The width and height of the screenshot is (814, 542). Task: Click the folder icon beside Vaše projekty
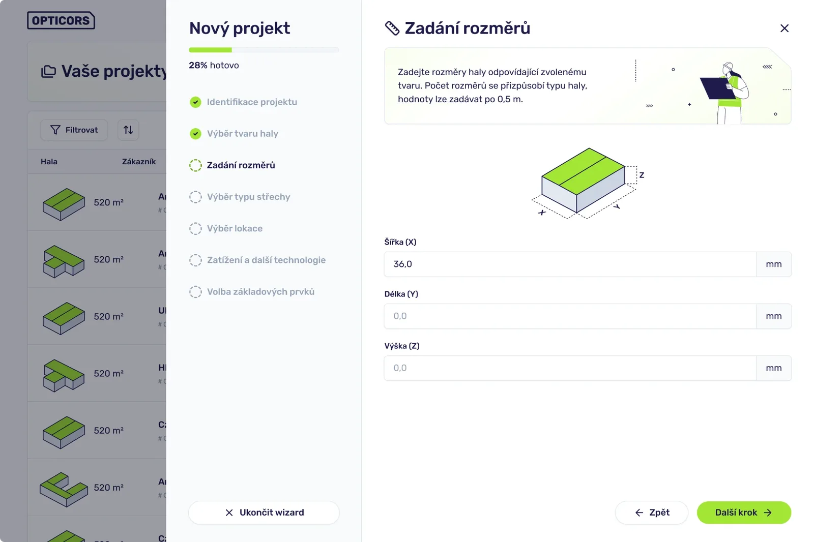(48, 71)
